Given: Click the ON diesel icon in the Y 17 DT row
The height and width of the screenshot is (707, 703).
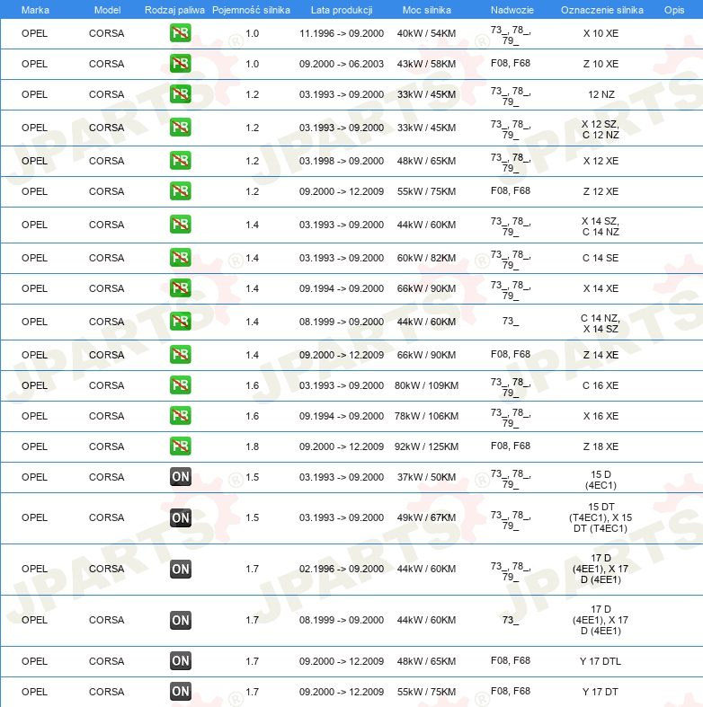Looking at the screenshot, I should pyautogui.click(x=180, y=692).
